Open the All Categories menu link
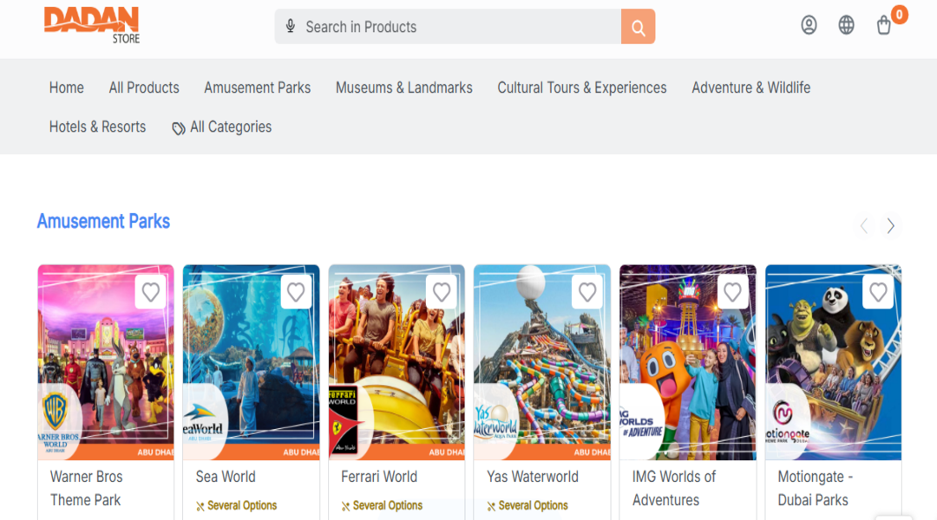 231,127
